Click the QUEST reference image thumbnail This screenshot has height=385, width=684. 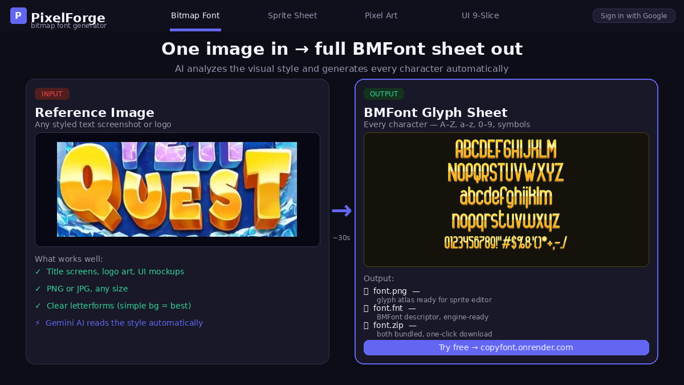pyautogui.click(x=177, y=189)
